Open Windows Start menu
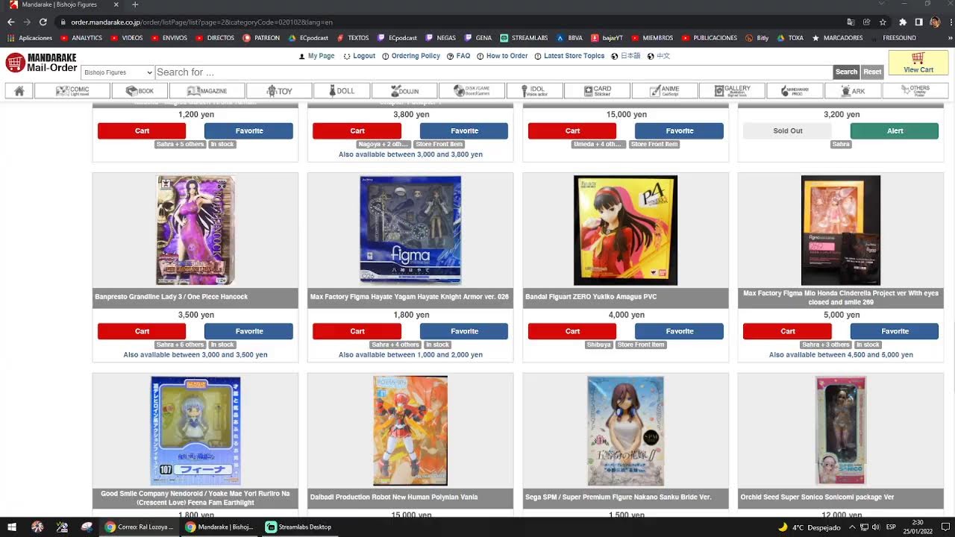Viewport: 955px width, 537px height. 13,527
